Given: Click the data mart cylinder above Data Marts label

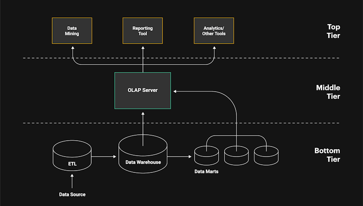Looking at the screenshot, I should pos(206,156).
